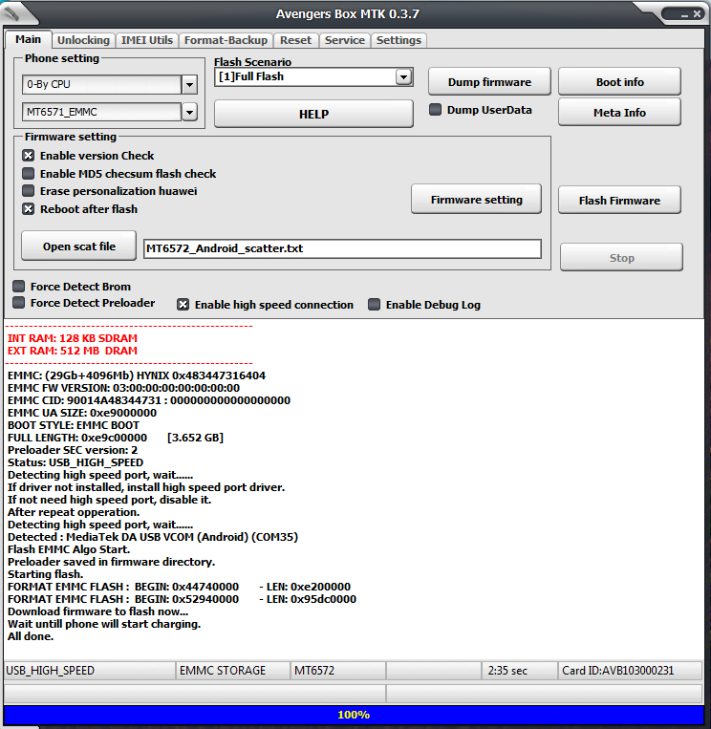Click the blue 100% progress bar
711x729 pixels.
[x=354, y=715]
